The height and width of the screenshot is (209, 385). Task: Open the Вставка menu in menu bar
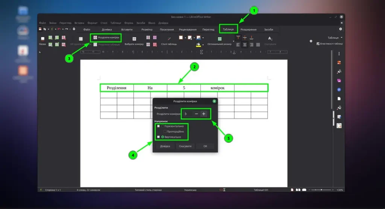click(79, 23)
